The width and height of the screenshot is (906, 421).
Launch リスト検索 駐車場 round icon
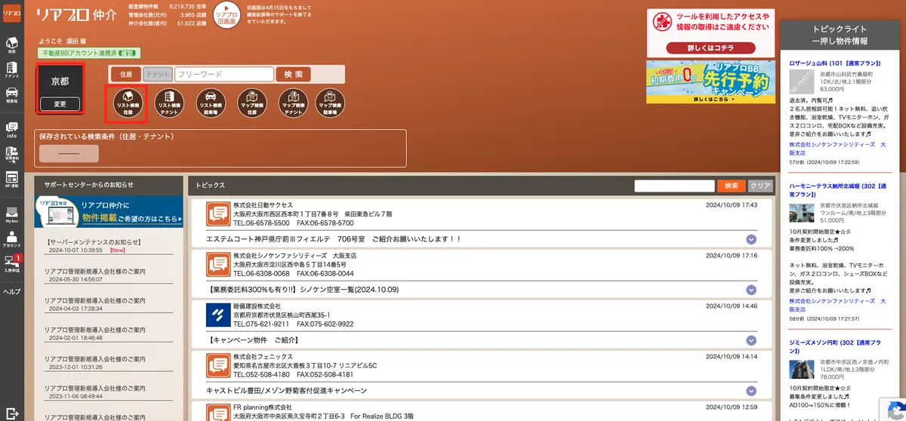click(211, 103)
